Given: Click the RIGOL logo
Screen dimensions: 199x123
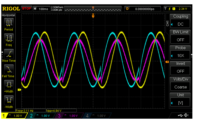Looking at the screenshot, I should (11, 9).
